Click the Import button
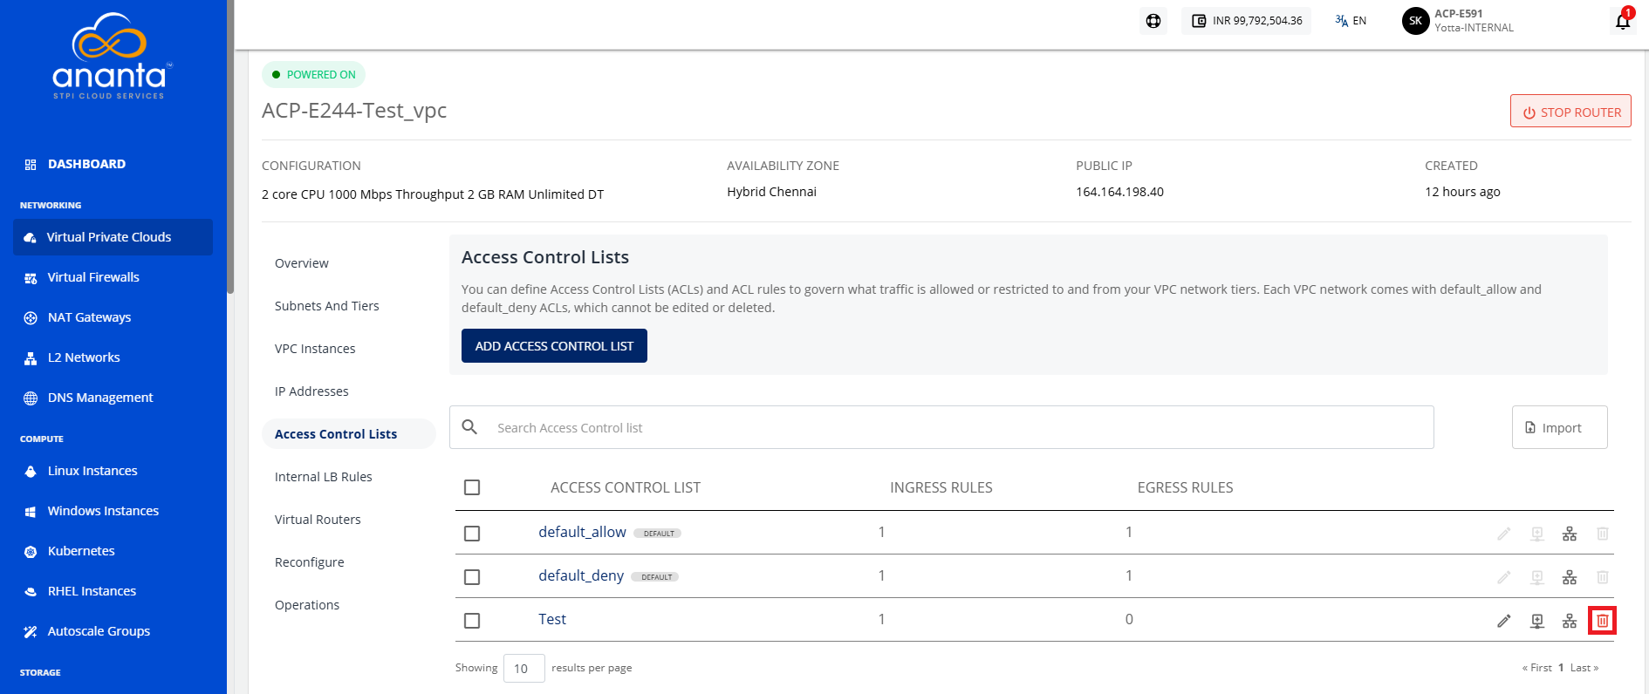 [x=1559, y=427]
